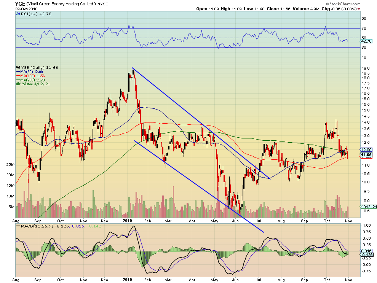Click the red down arrow after Chg percentage
The image size is (377, 283).
pyautogui.click(x=359, y=9)
